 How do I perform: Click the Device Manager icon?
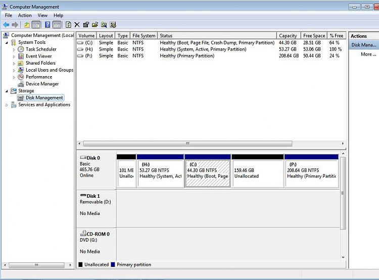pyautogui.click(x=21, y=84)
